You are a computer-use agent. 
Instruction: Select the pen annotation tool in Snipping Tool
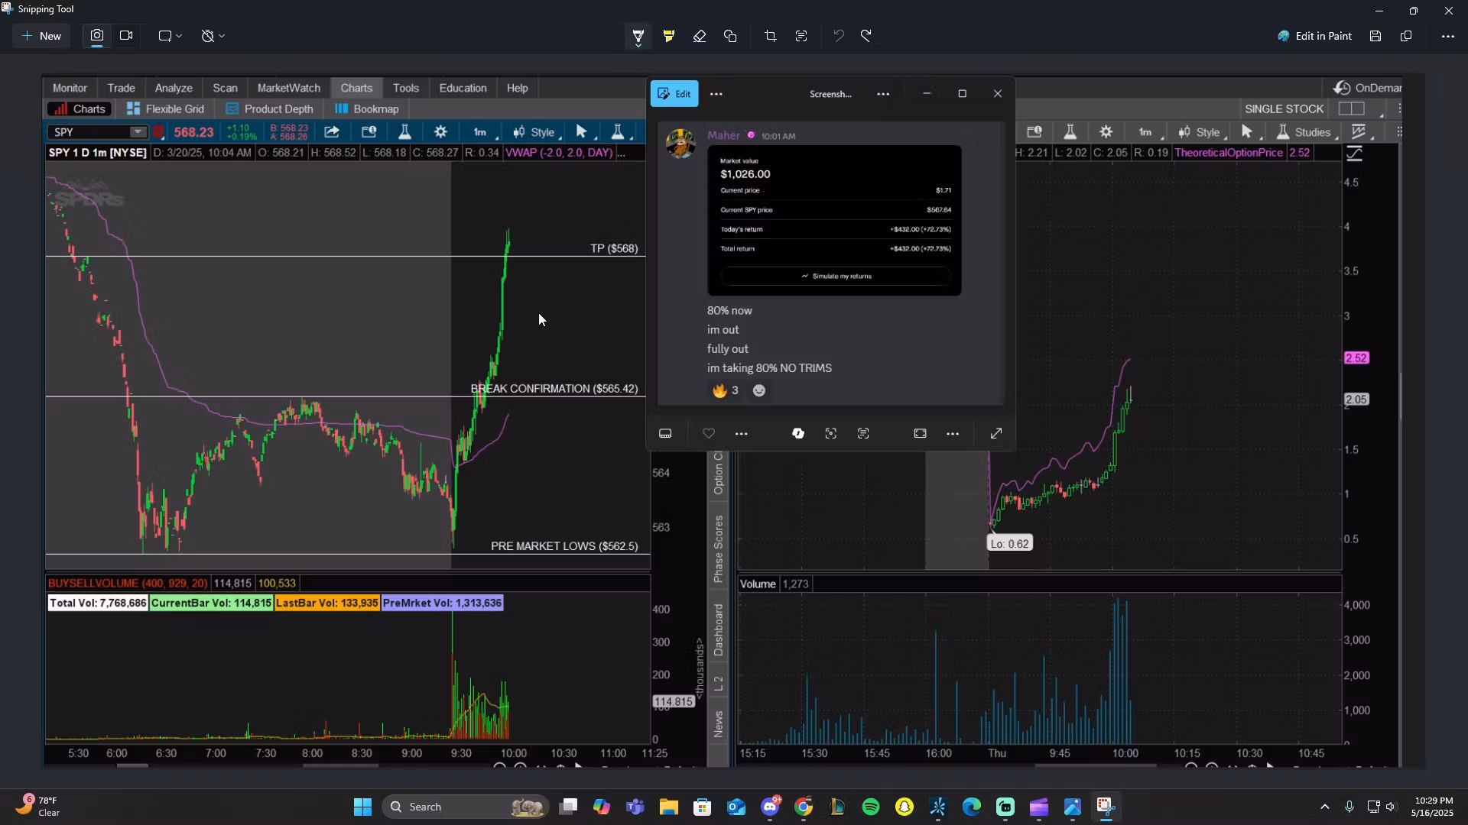(x=638, y=35)
